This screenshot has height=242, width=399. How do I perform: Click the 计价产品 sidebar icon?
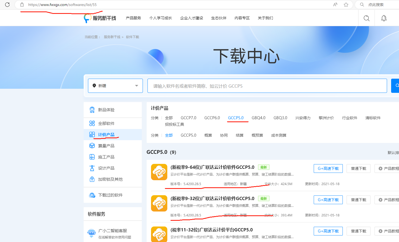point(92,134)
